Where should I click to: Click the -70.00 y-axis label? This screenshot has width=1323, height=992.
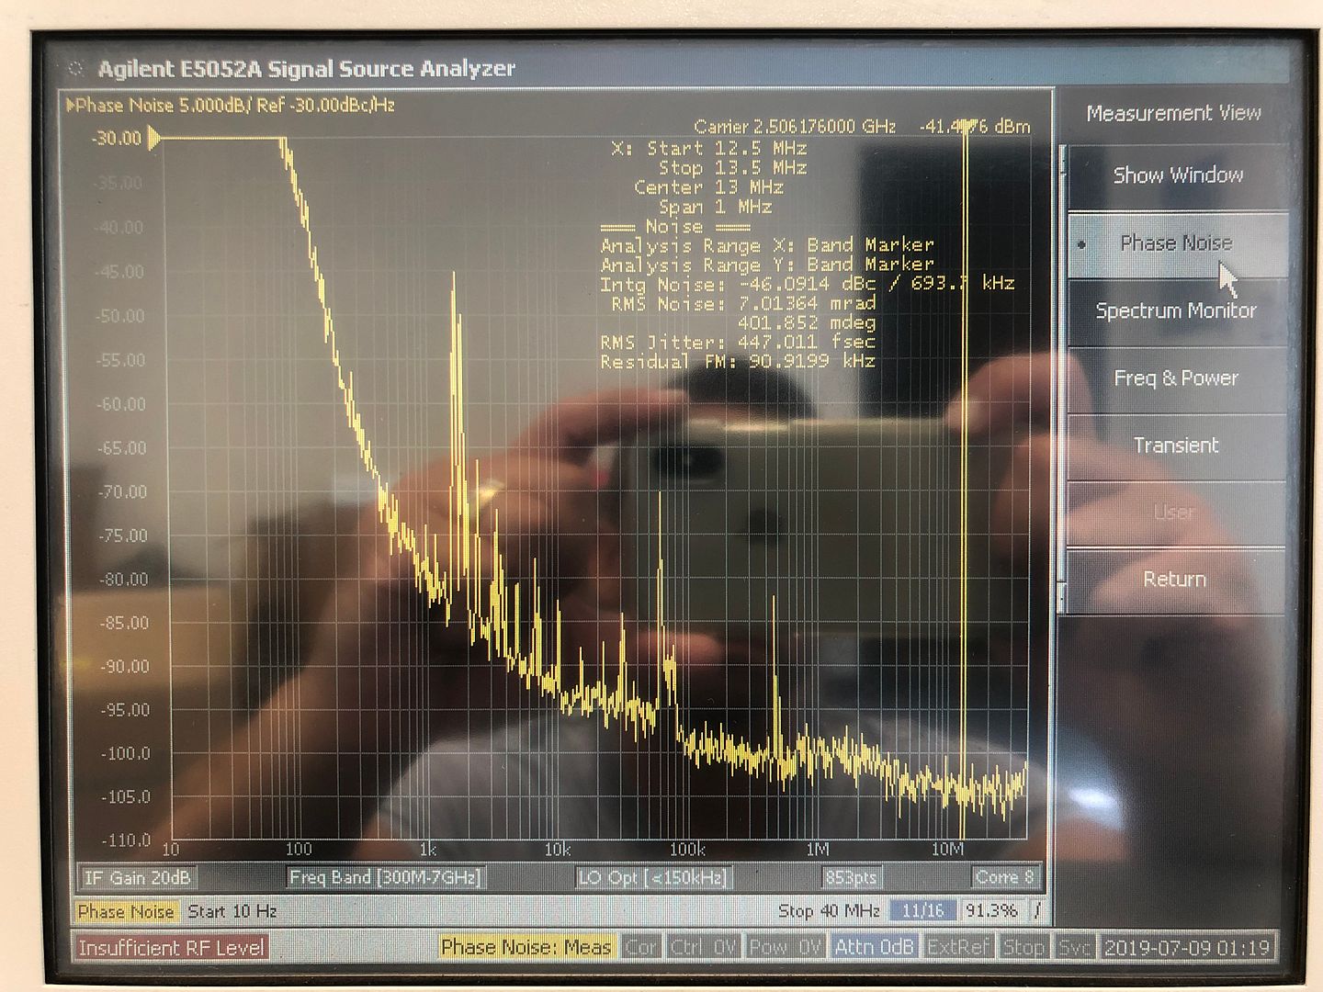click(122, 492)
